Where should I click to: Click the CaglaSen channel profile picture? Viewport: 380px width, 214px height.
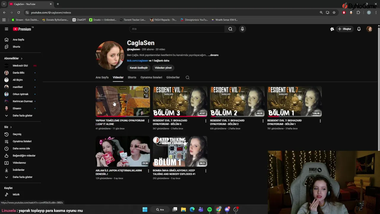point(110,55)
